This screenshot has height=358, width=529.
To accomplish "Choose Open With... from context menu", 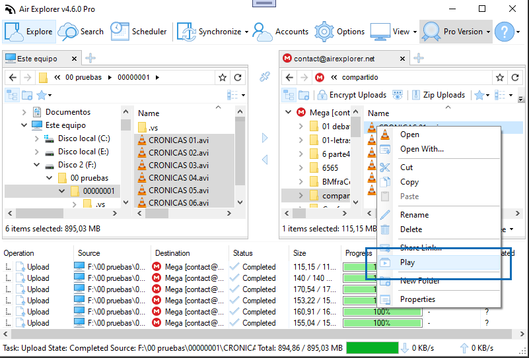I will tap(439, 149).
